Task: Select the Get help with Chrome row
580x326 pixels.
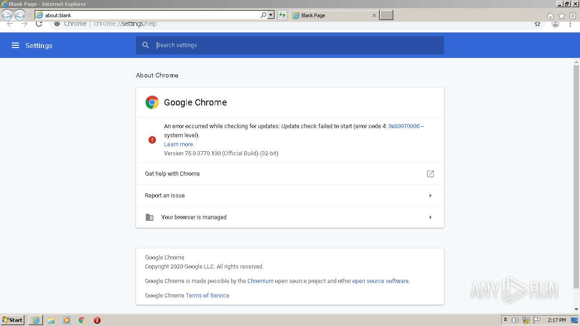Action: coord(290,174)
